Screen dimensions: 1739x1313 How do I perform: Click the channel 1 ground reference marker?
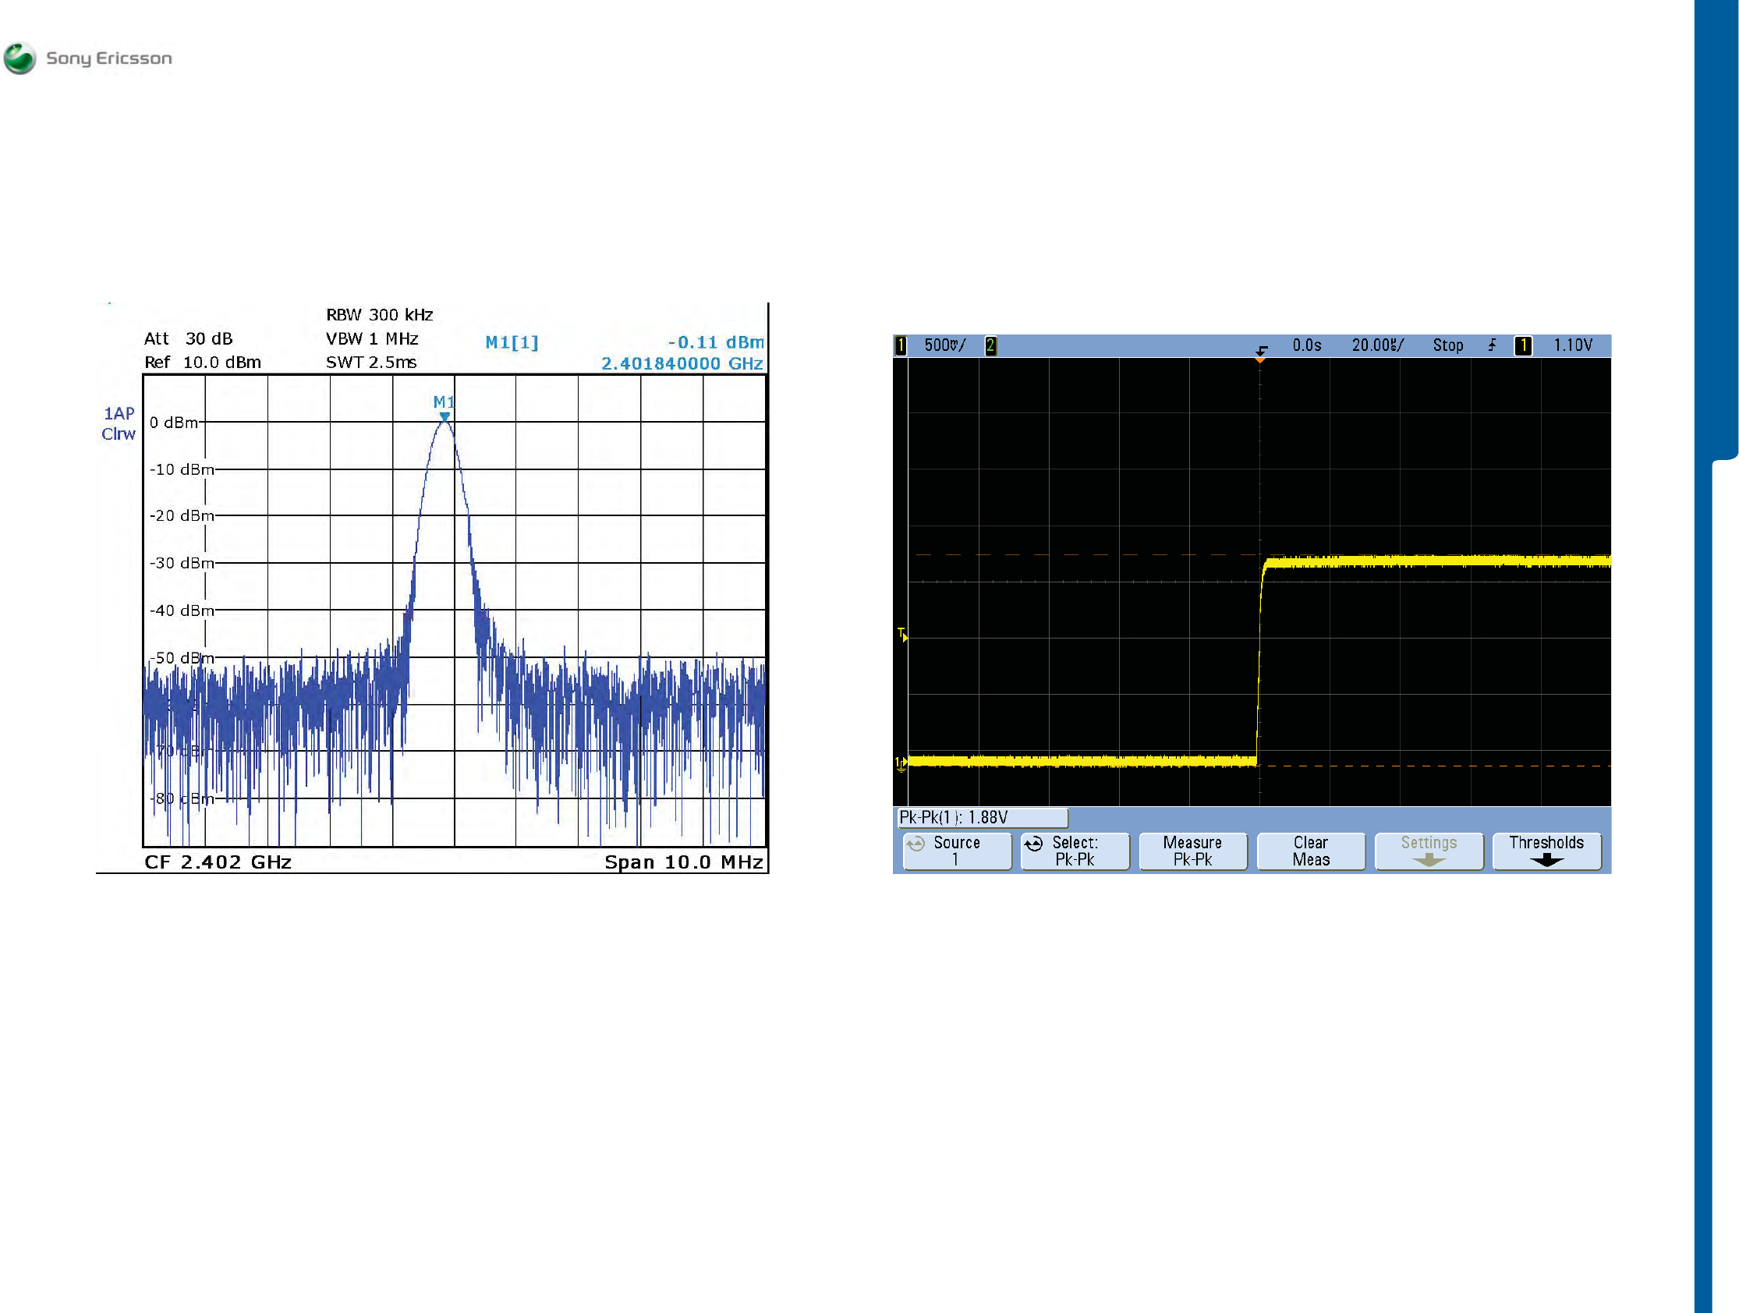(901, 763)
